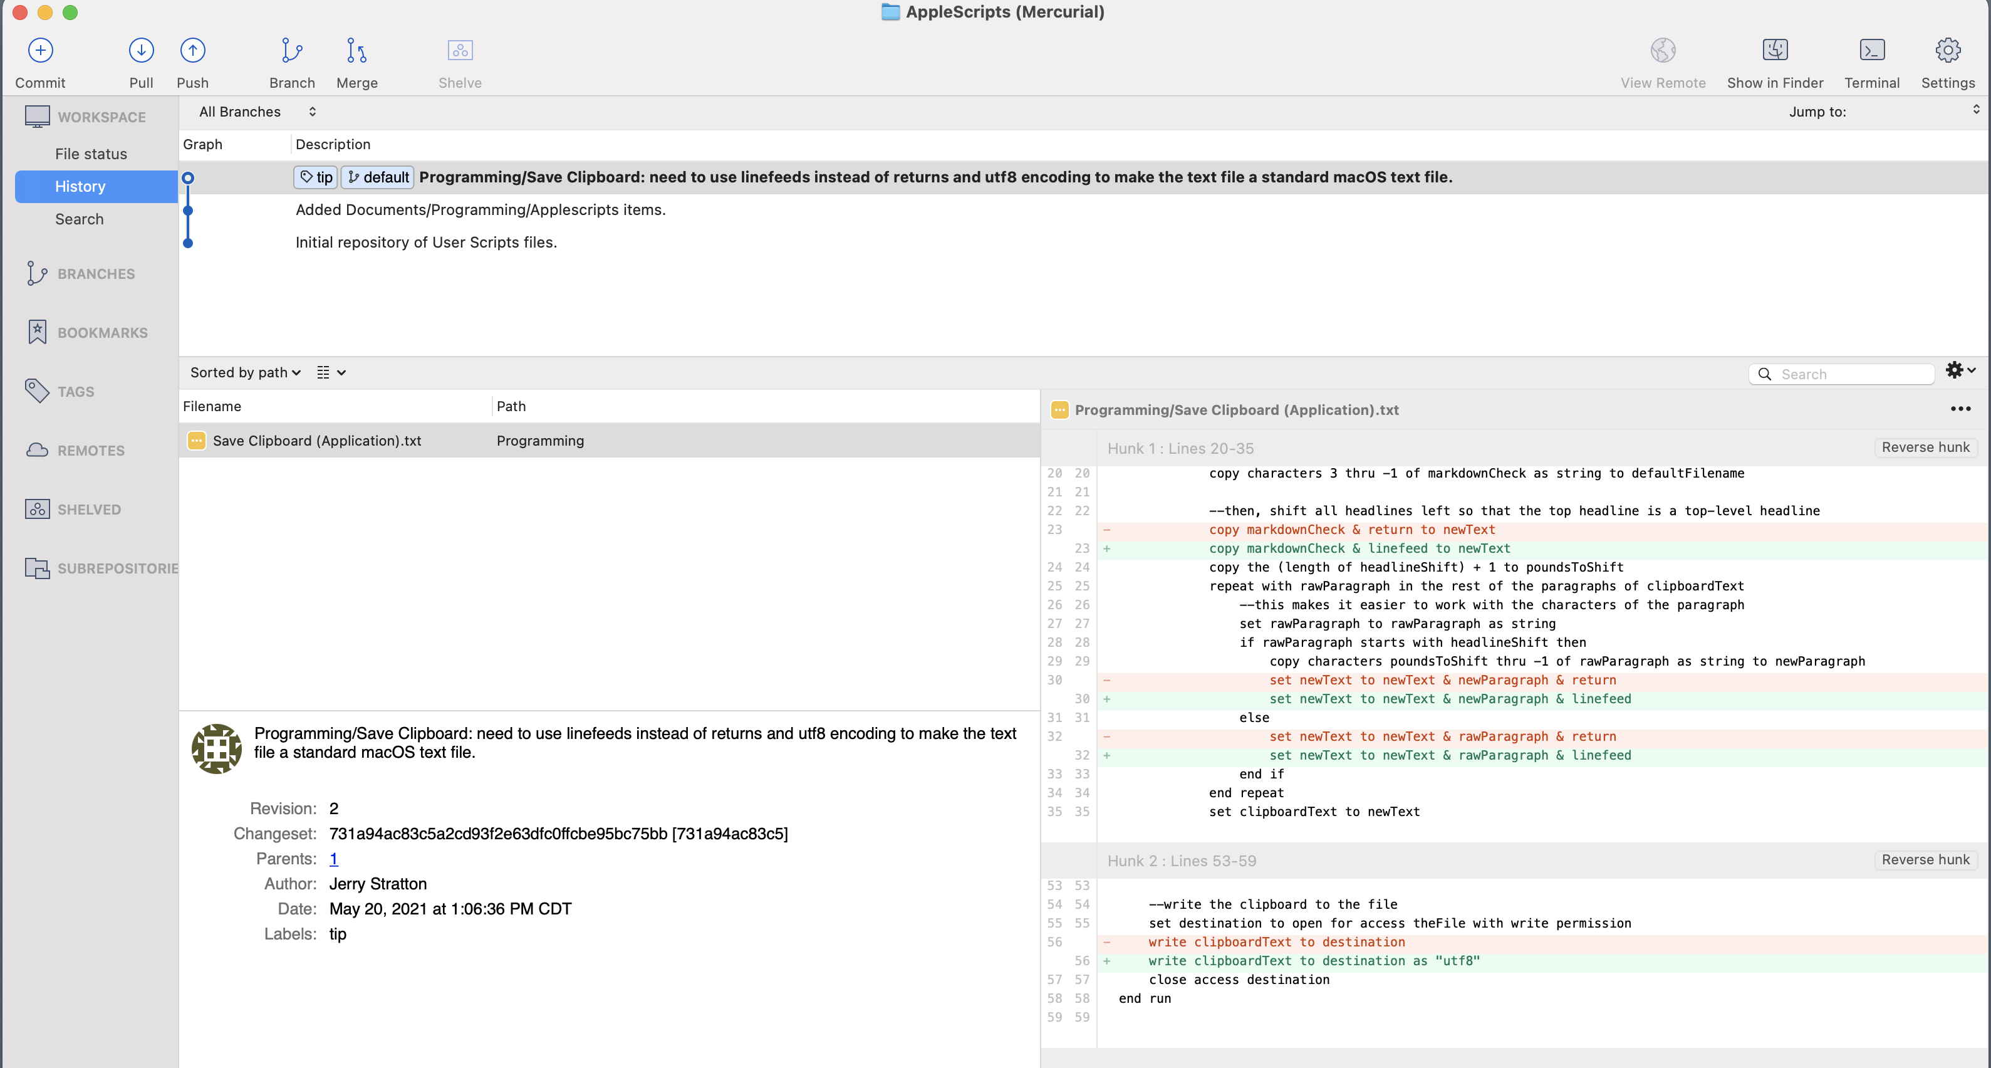Select Search in Workspace sidebar
The width and height of the screenshot is (1991, 1068).
(x=79, y=219)
